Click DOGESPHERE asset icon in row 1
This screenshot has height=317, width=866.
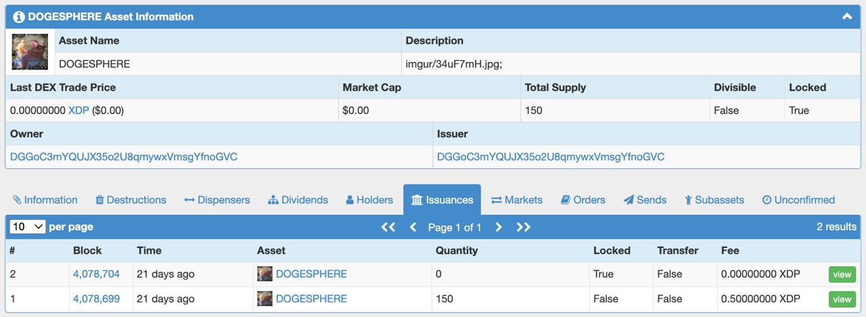click(265, 299)
